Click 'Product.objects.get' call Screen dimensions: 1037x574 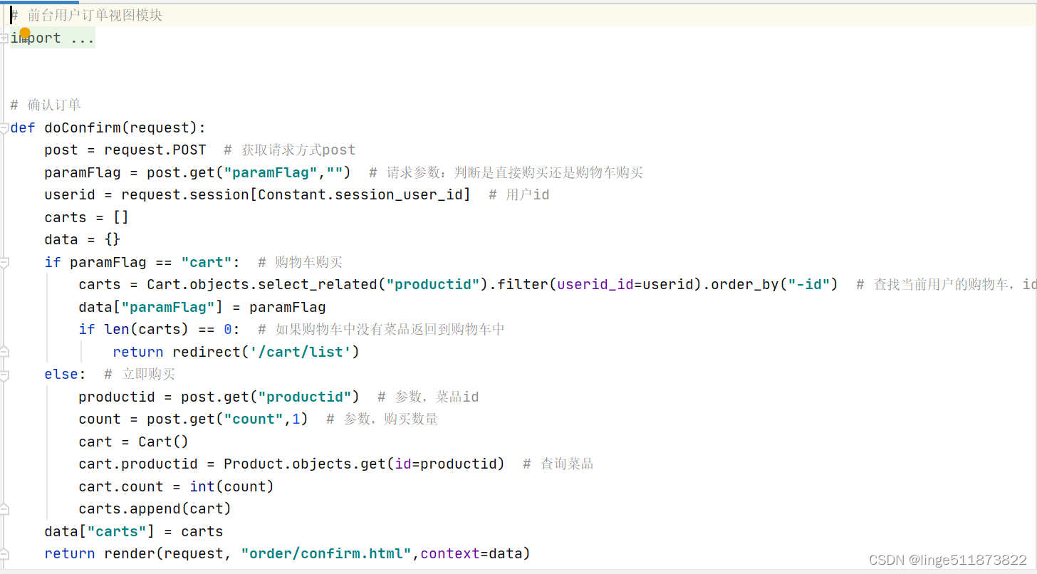click(x=305, y=464)
